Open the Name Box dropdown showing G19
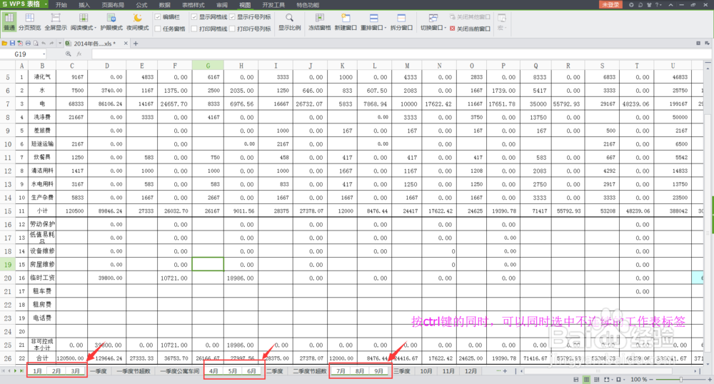This screenshot has height=384, width=714. pyautogui.click(x=44, y=54)
